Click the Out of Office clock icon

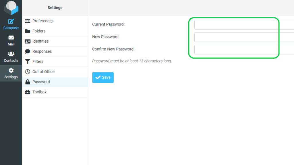[x=28, y=72]
